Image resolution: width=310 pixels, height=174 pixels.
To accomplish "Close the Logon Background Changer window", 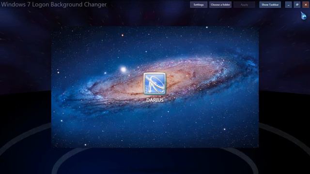I will [x=306, y=5].
